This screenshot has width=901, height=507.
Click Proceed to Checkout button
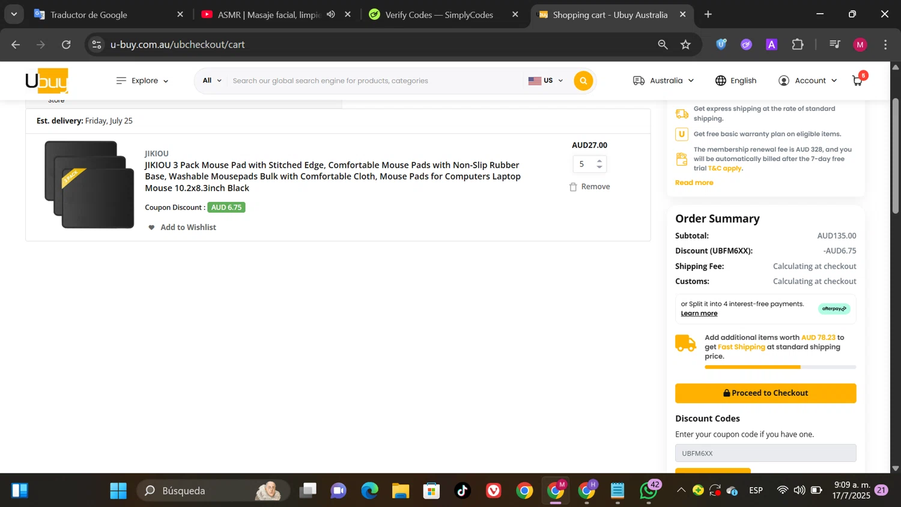[765, 393]
